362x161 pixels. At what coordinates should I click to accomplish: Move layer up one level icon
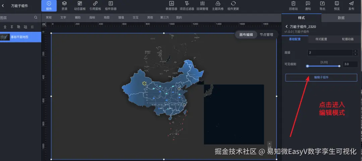tap(19, 27)
